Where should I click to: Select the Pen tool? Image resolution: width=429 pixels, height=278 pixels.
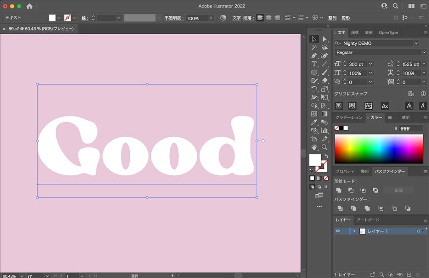pos(314,56)
